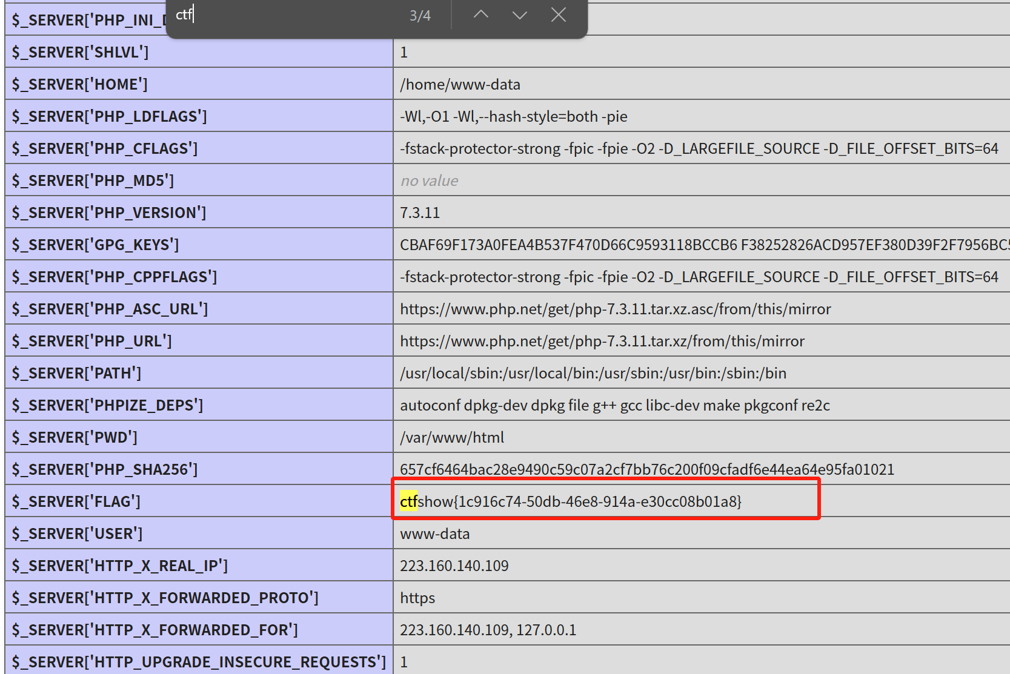Select the $_SERVER['SHLVL'] cell
The height and width of the screenshot is (674, 1010).
pos(199,51)
